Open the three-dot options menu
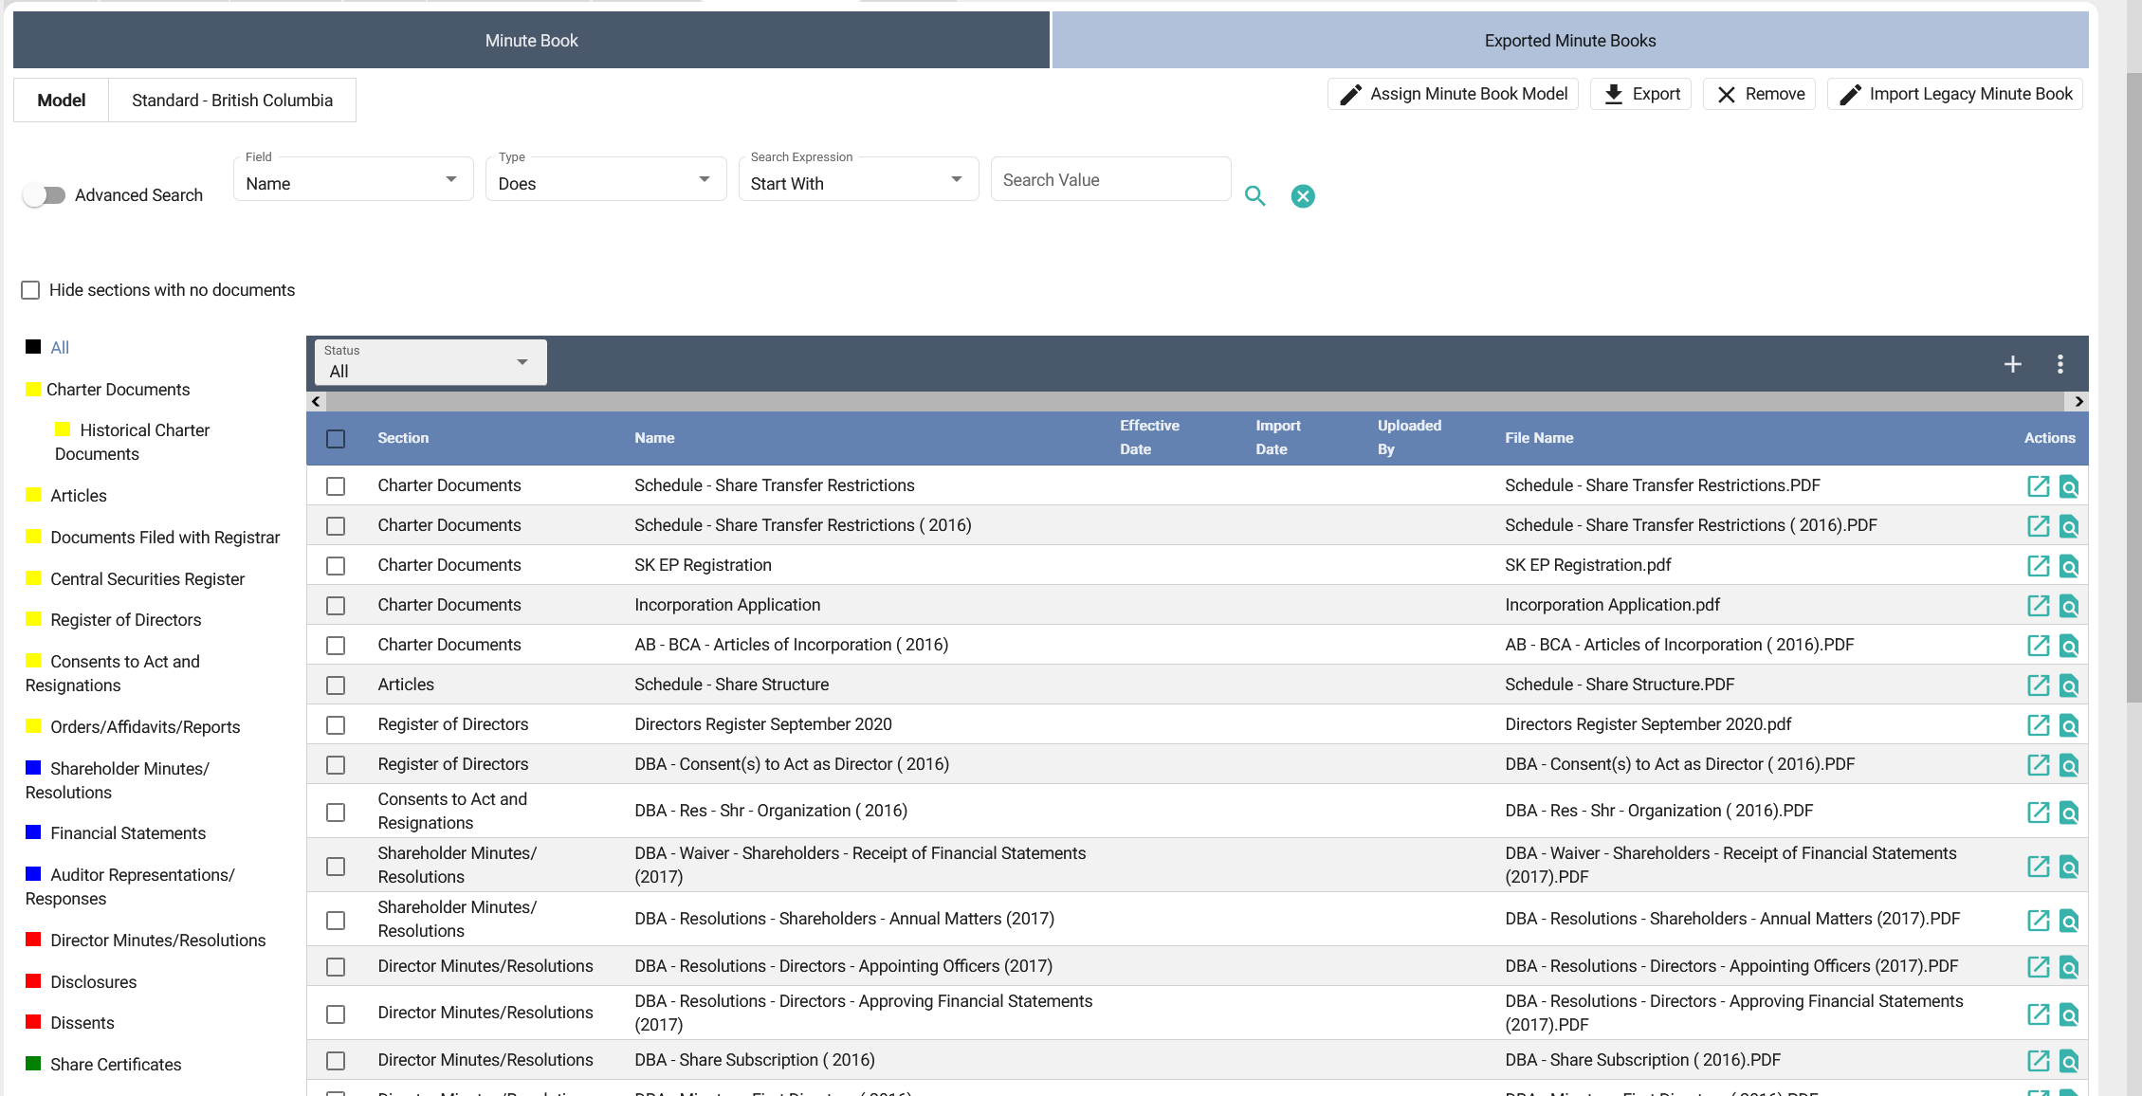The height and width of the screenshot is (1096, 2142). click(2060, 364)
